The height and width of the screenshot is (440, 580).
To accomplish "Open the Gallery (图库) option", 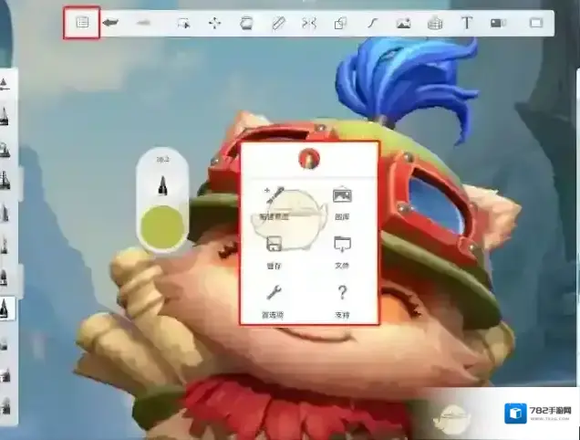I will (342, 200).
